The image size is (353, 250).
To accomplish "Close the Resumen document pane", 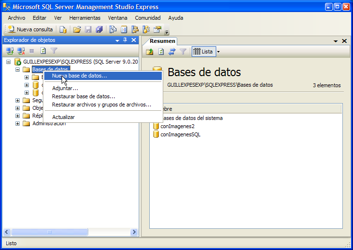I will coord(344,41).
